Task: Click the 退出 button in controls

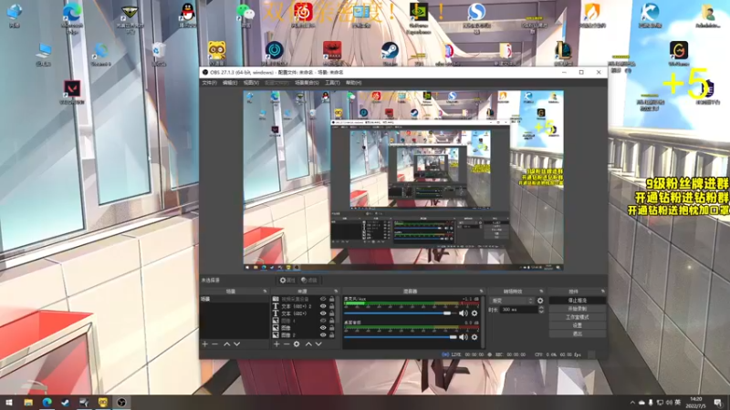Action: (x=578, y=333)
